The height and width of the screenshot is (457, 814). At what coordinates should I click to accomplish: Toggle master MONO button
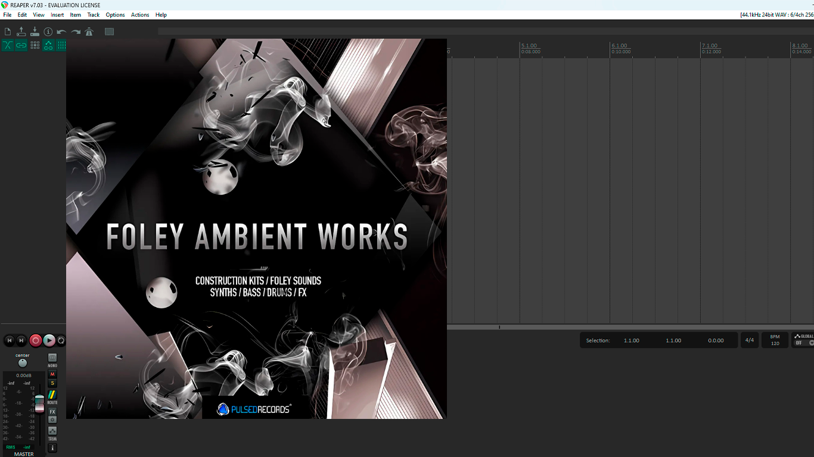(x=52, y=358)
